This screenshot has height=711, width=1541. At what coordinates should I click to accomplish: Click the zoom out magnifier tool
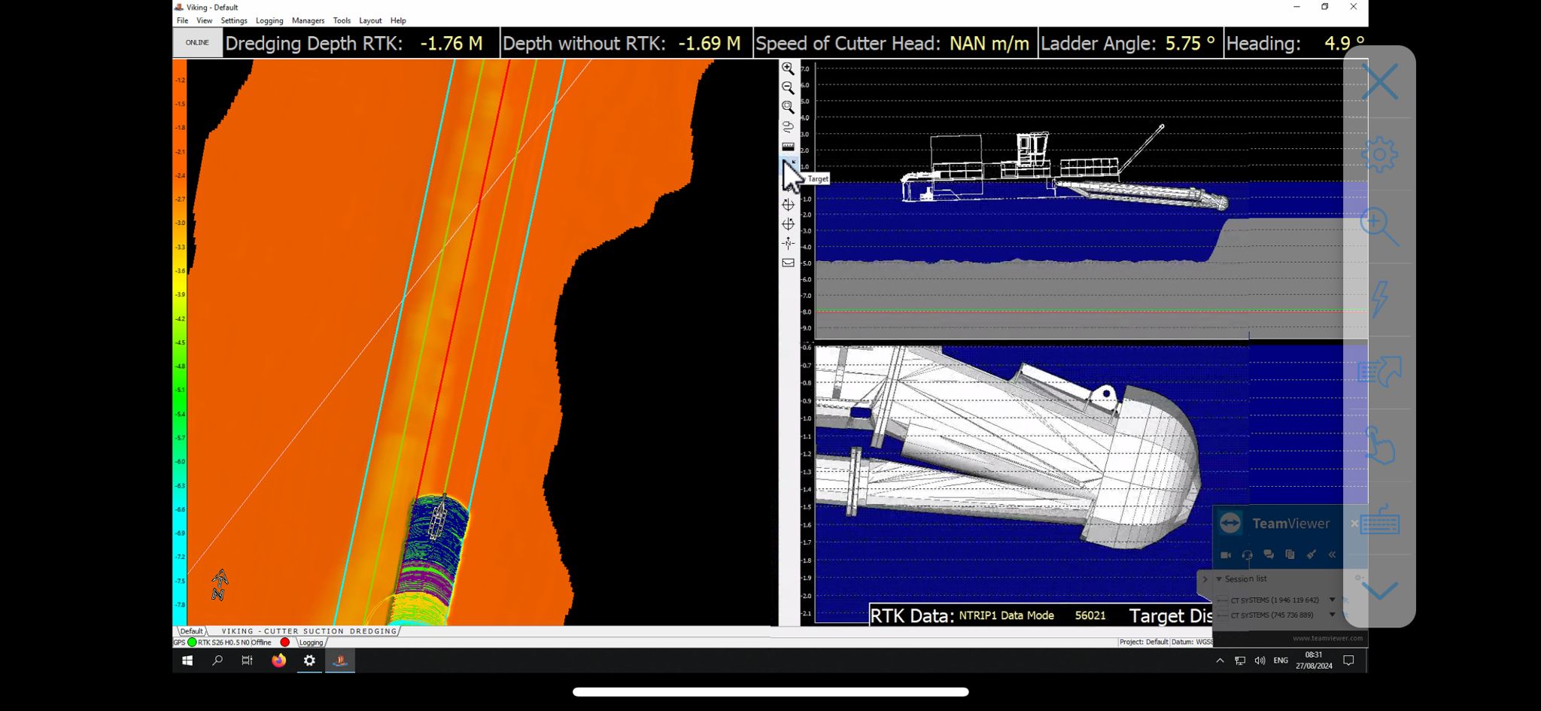tap(788, 88)
